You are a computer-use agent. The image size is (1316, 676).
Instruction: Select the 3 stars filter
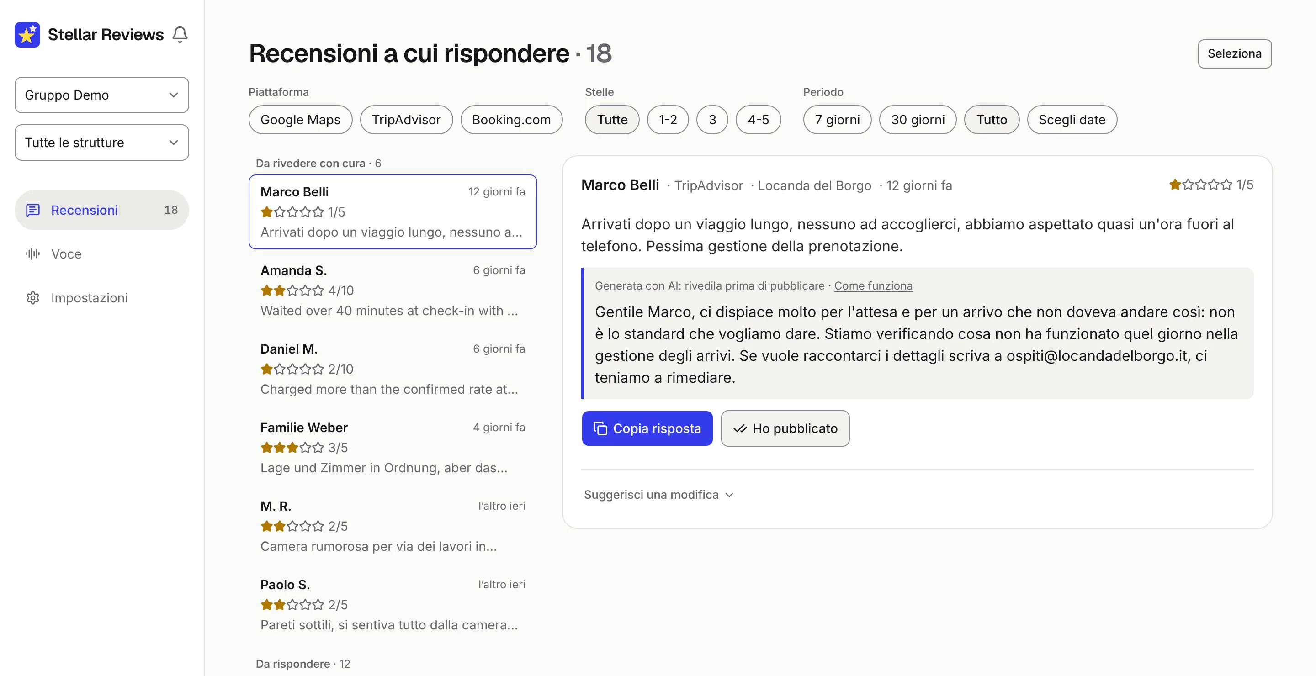[x=712, y=120]
